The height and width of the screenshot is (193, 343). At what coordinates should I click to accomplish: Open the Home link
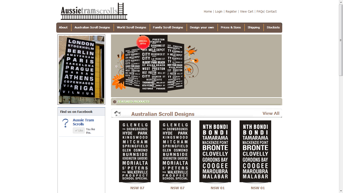point(208,12)
